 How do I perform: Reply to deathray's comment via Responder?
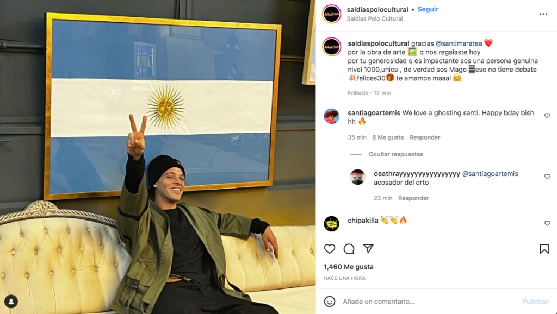point(413,198)
